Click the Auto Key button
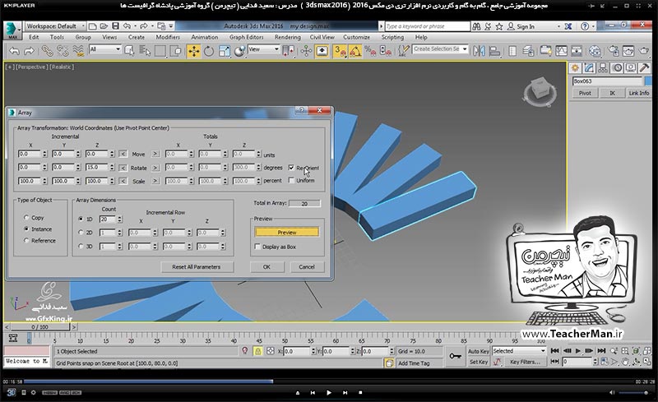This screenshot has width=658, height=402. 479,351
